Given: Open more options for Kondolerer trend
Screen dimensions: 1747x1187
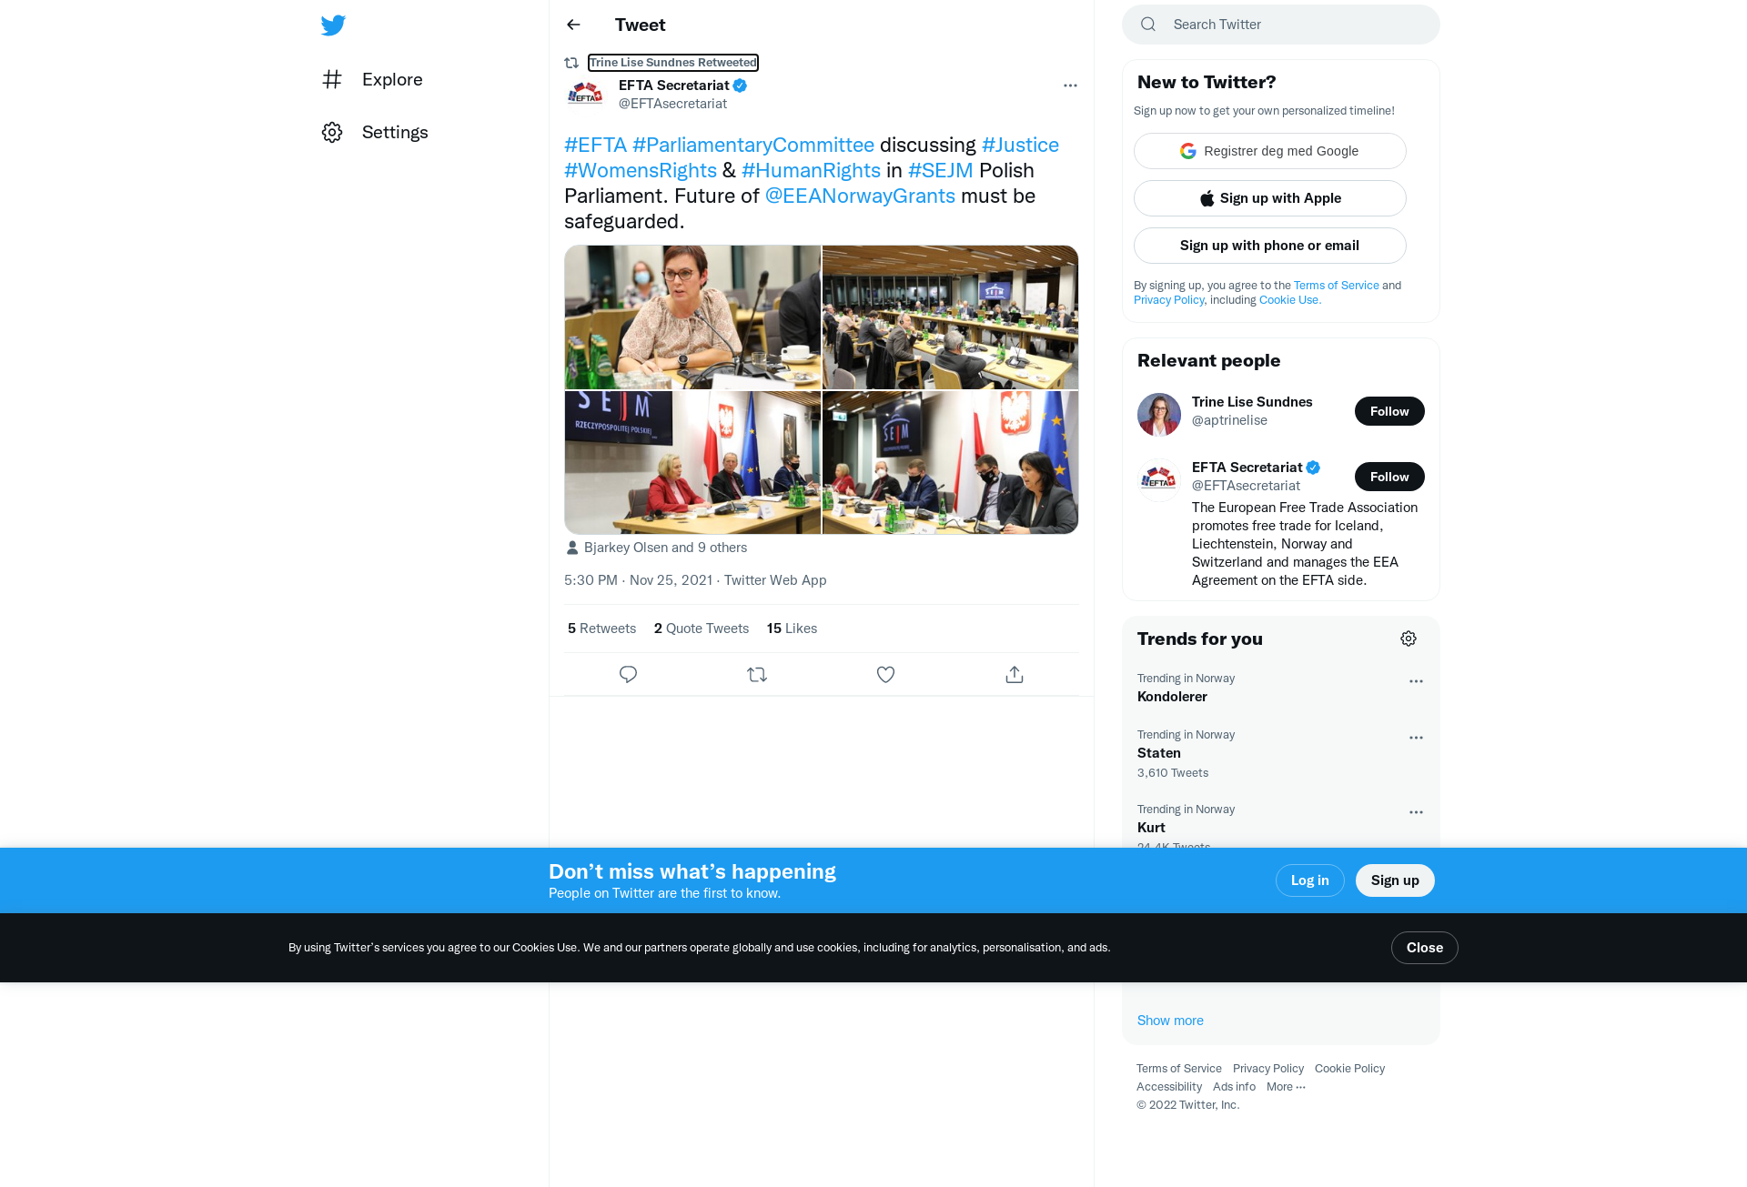Looking at the screenshot, I should 1416,681.
